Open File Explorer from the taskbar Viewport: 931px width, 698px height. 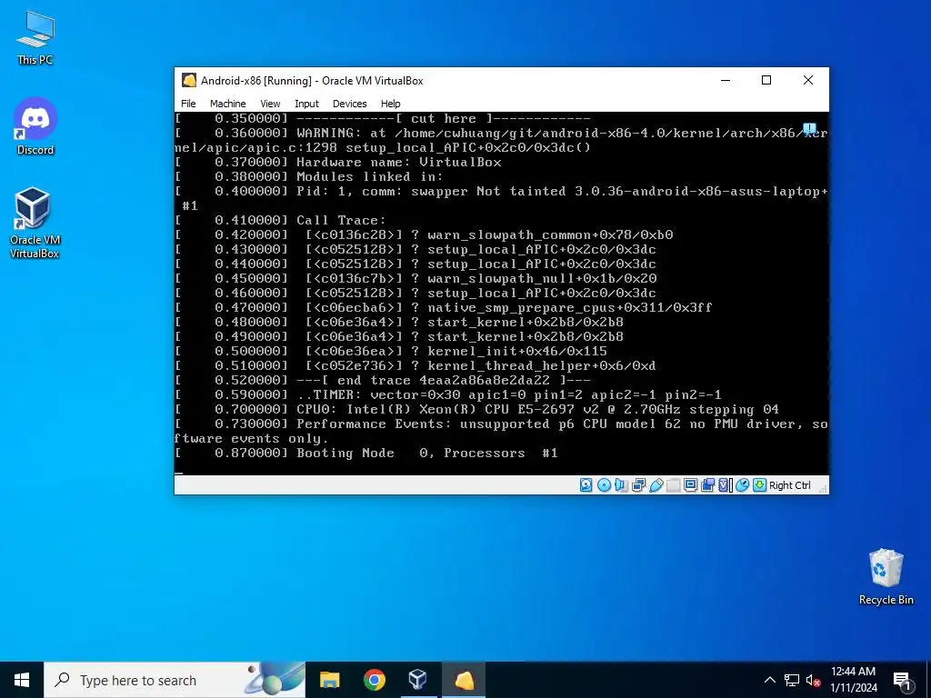coord(329,680)
